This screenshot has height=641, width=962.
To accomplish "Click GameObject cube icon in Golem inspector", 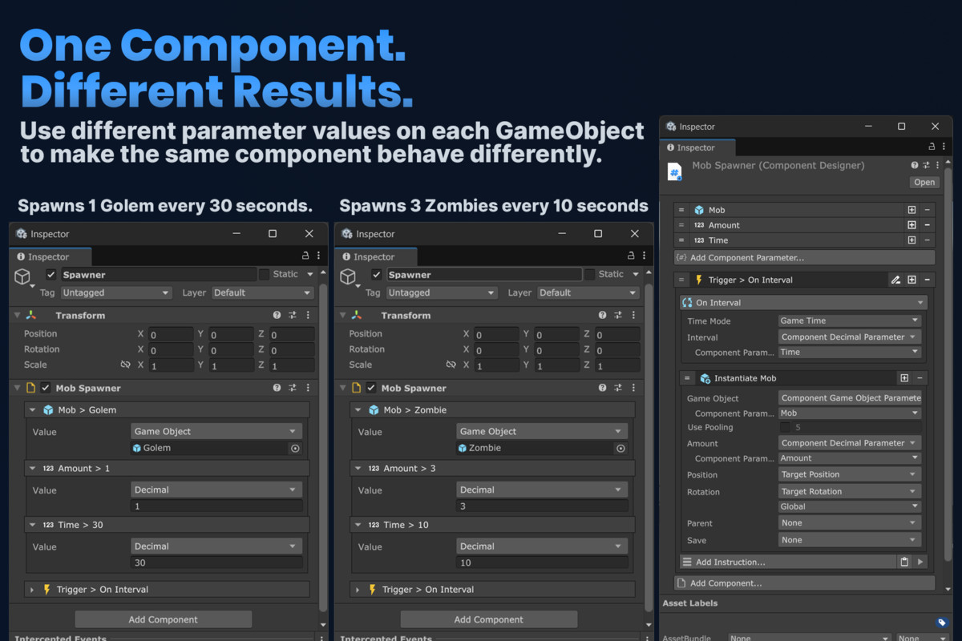I will 22,276.
